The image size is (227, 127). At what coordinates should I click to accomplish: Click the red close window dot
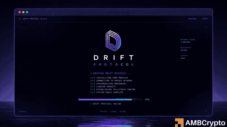click(x=20, y=12)
